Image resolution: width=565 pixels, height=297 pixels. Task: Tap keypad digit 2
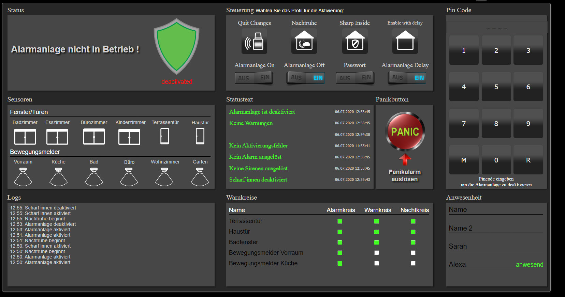click(496, 50)
